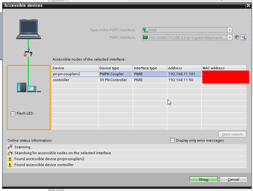Screen dimensions: 253x191
Task: Open the PG/PC interface dropdown arrow
Action: point(229,38)
